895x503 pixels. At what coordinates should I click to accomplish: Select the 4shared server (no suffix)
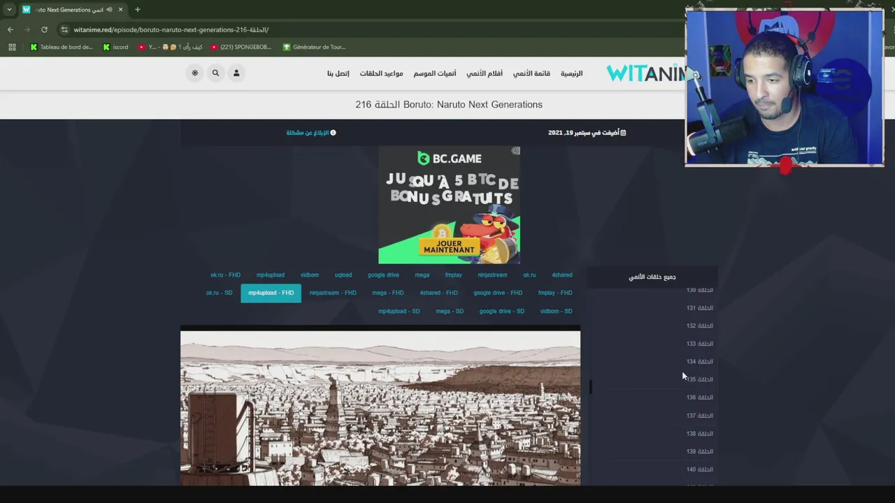tap(562, 275)
